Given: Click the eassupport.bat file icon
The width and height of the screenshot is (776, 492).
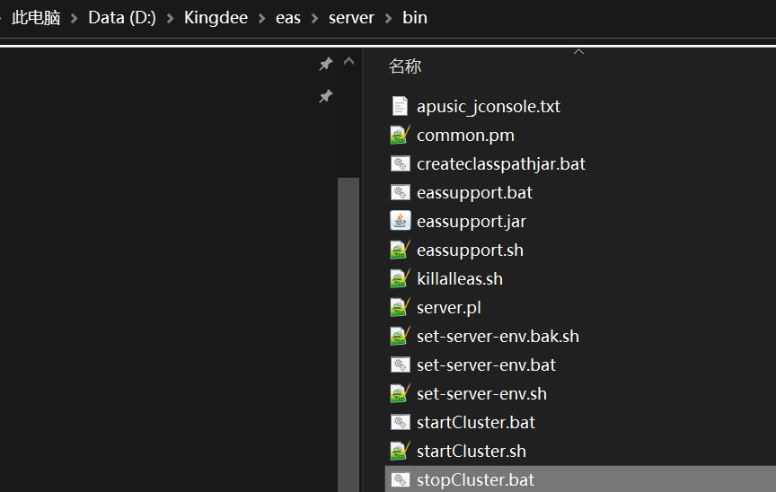Looking at the screenshot, I should click(400, 192).
